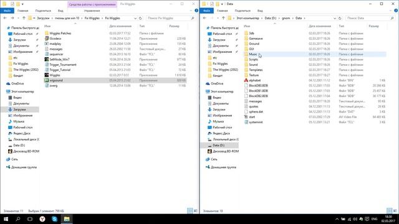This screenshot has width=399, height=224.
Task: Open Музыка in the left window sidebar
Action: (x=19, y=121)
